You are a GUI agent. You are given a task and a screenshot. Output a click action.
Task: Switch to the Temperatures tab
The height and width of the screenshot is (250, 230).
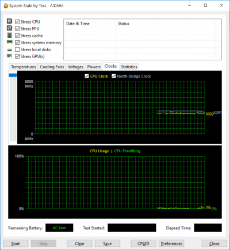click(x=24, y=67)
